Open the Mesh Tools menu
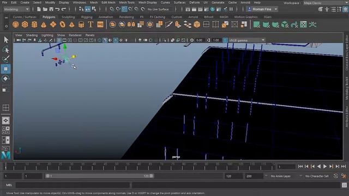The height and width of the screenshot is (196, 349). [x=127, y=3]
